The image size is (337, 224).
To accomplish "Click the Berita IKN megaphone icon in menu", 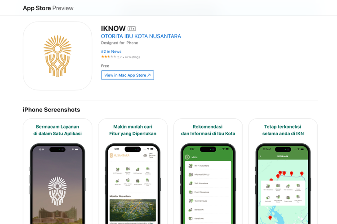I will pyautogui.click(x=191, y=210).
